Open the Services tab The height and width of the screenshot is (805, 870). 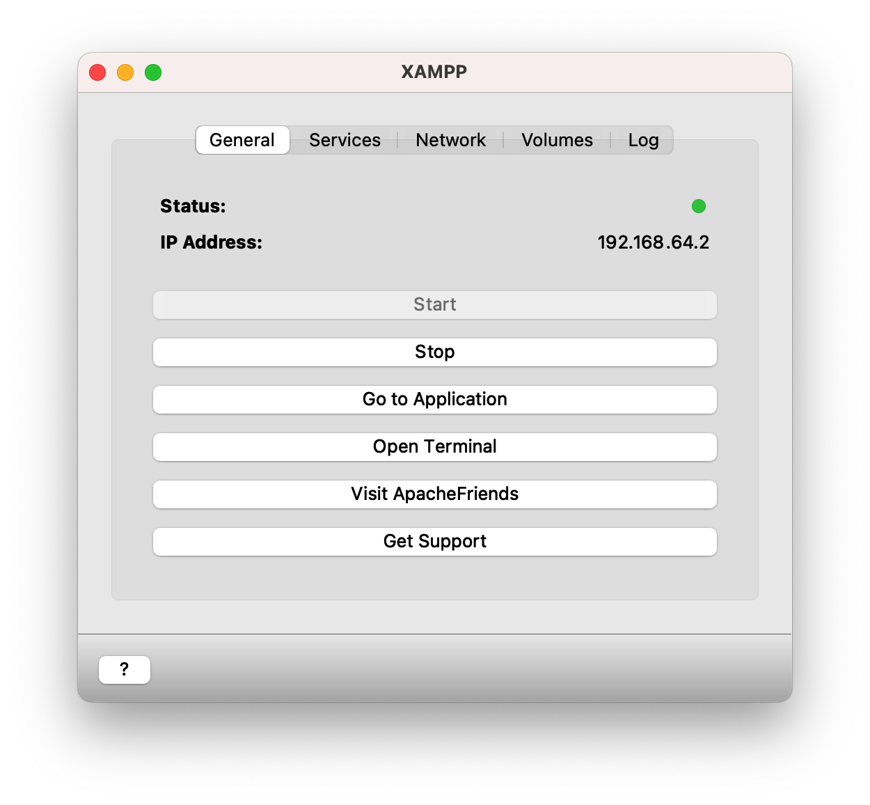pyautogui.click(x=345, y=140)
